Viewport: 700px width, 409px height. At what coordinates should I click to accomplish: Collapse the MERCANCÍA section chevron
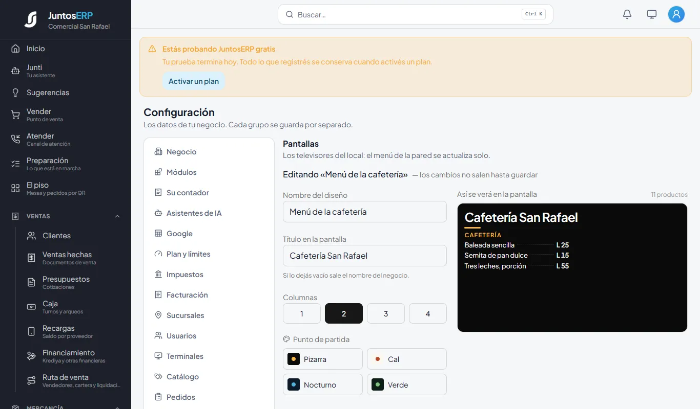tap(117, 407)
